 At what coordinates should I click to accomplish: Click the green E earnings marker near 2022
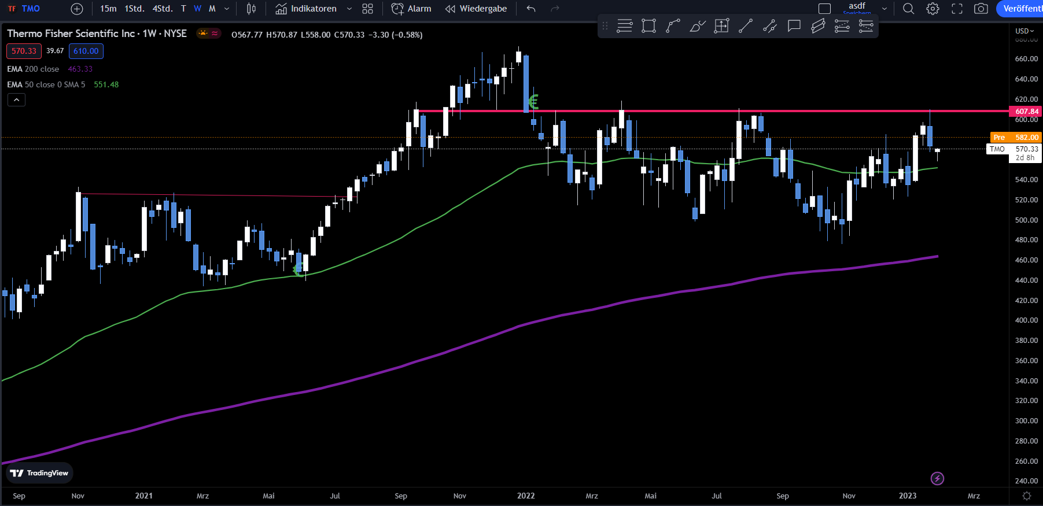pyautogui.click(x=533, y=102)
